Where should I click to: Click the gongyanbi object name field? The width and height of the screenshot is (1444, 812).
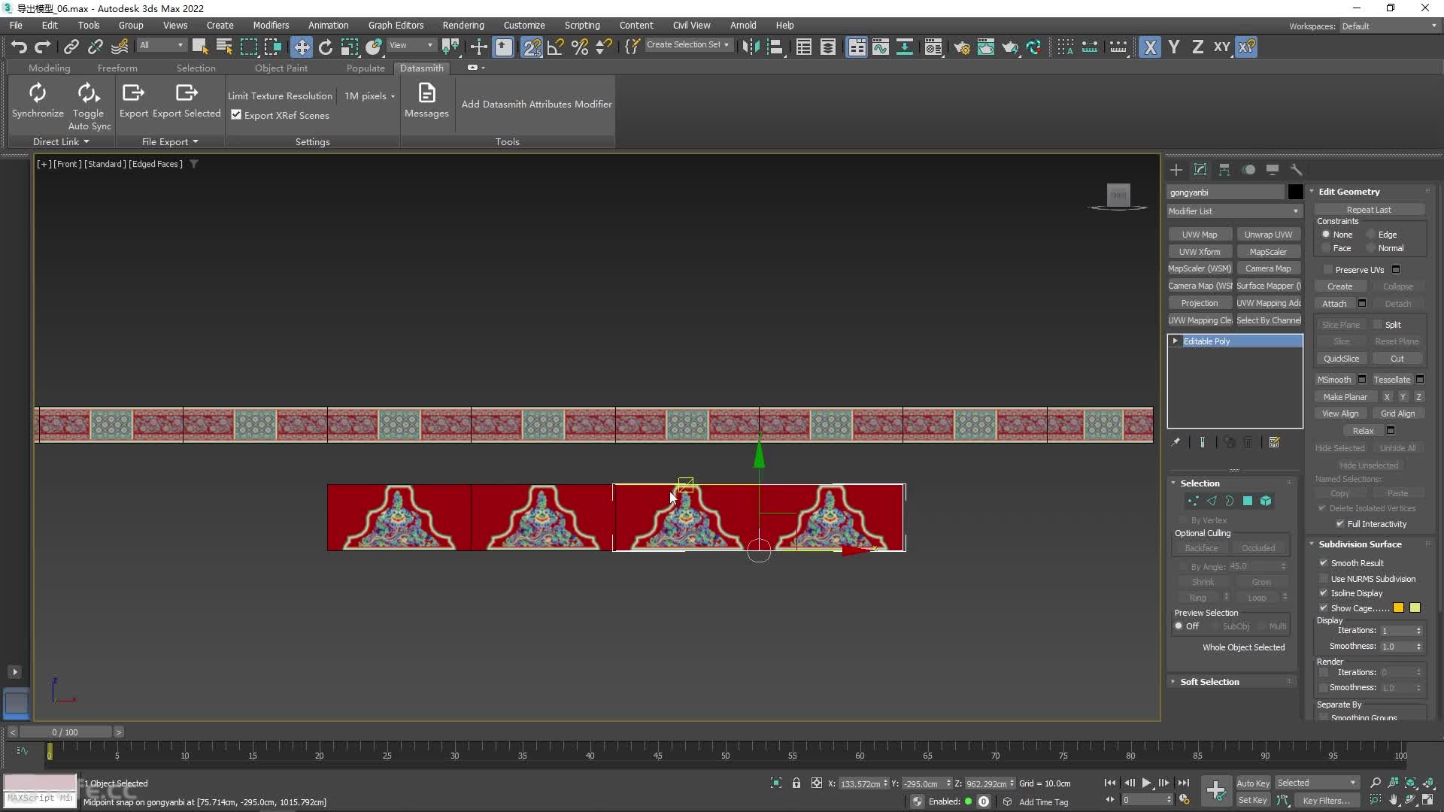point(1226,192)
